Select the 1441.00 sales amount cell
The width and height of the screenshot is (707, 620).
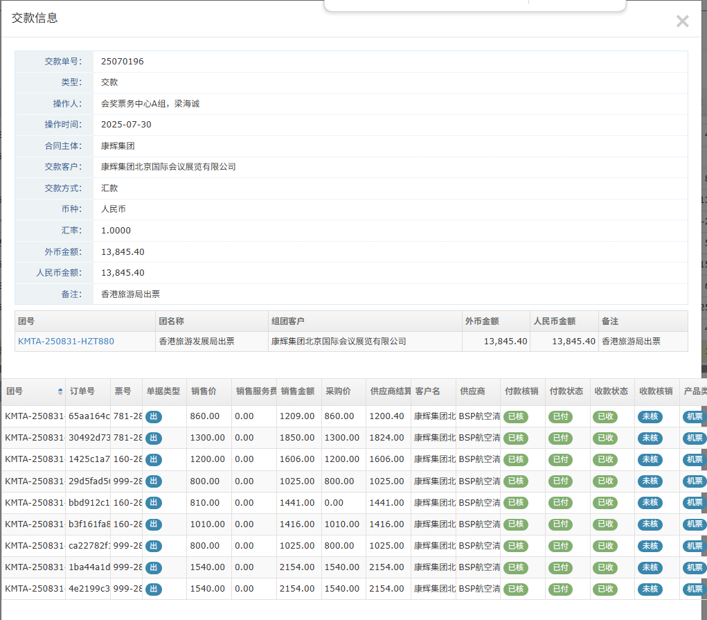(x=297, y=503)
